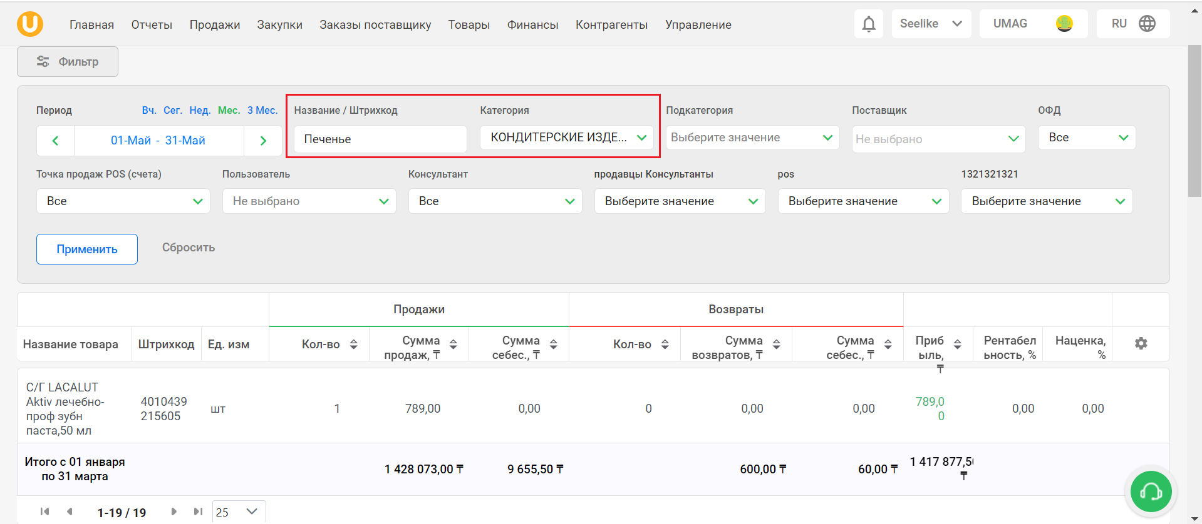
Task: Go to previous period arrow
Action: [x=55, y=141]
